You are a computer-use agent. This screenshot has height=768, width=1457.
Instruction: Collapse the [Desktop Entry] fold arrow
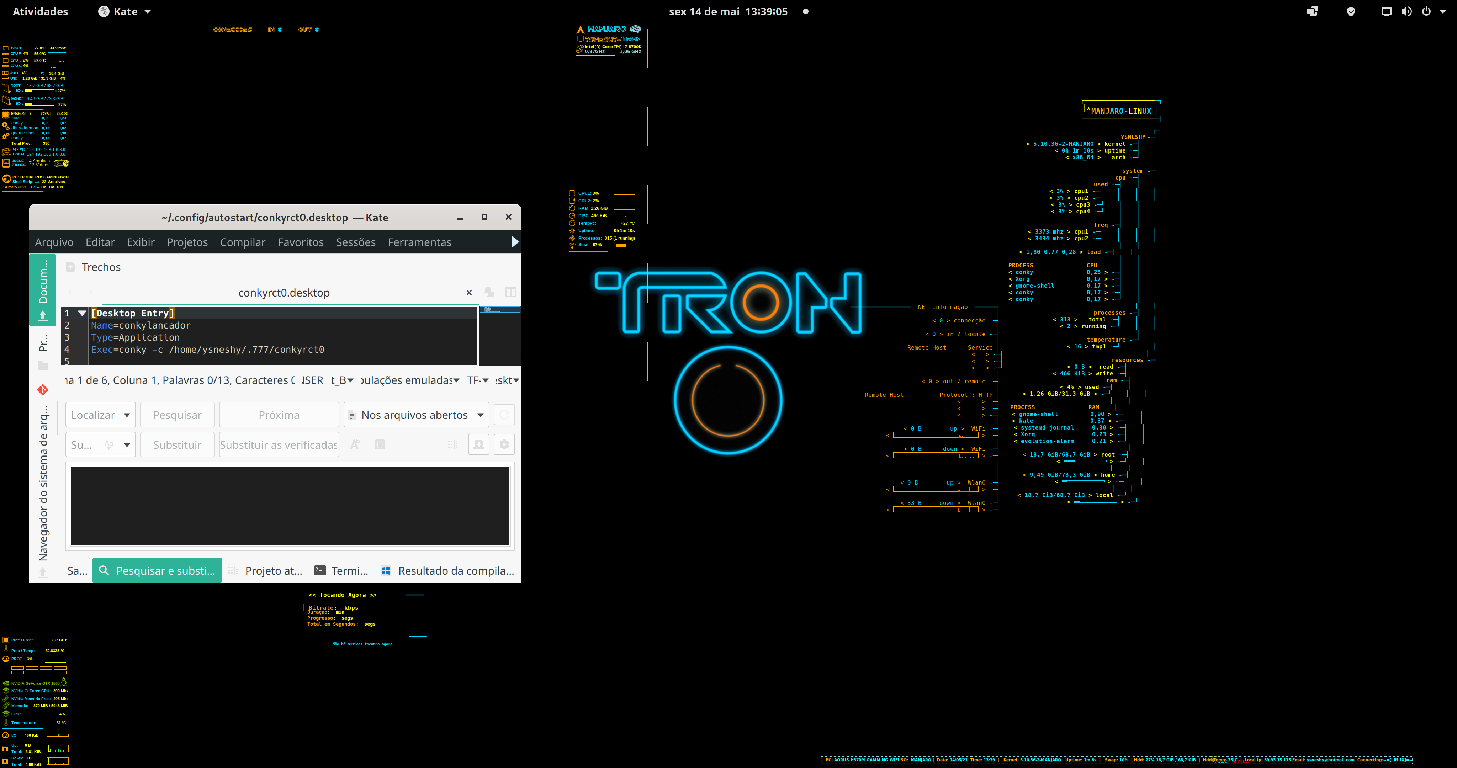82,313
